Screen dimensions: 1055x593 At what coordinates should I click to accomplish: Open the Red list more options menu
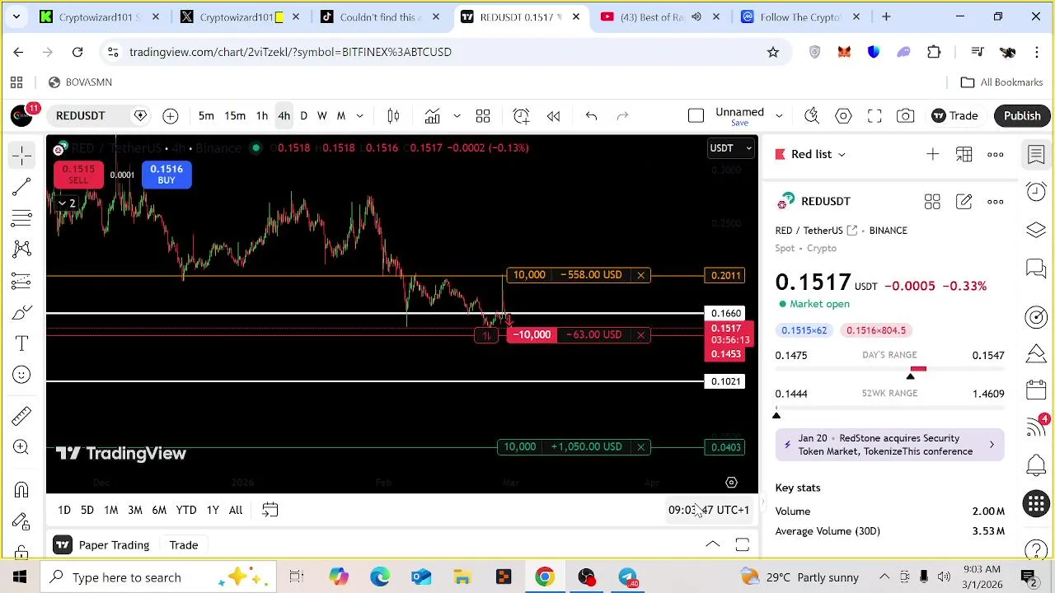click(x=996, y=155)
